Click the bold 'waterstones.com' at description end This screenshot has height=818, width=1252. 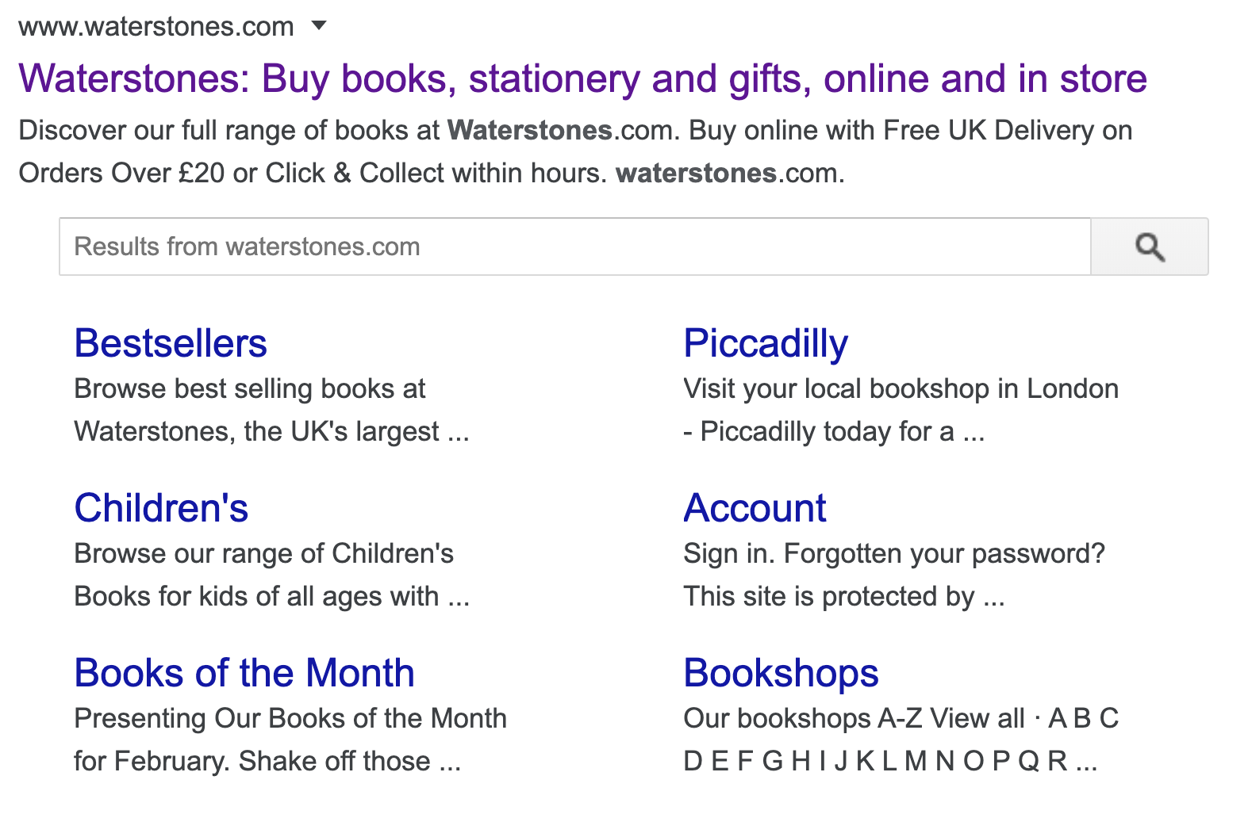point(729,174)
